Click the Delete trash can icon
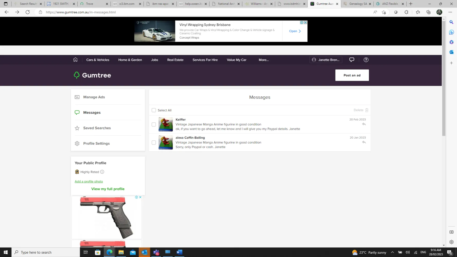Image resolution: width=457 pixels, height=257 pixels. click(x=367, y=110)
